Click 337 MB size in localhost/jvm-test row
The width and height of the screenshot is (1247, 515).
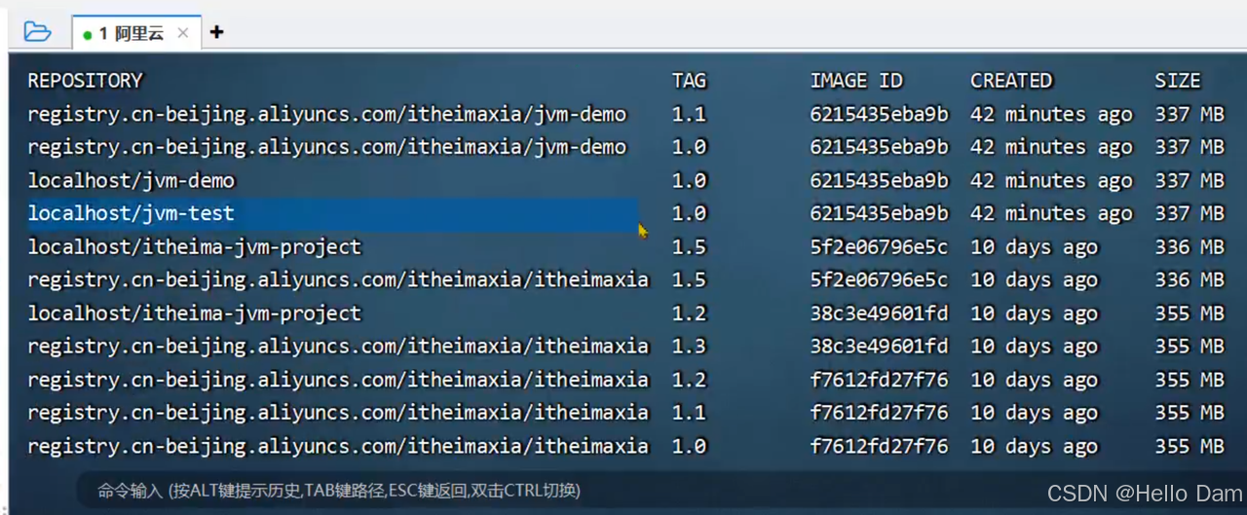[x=1190, y=213]
